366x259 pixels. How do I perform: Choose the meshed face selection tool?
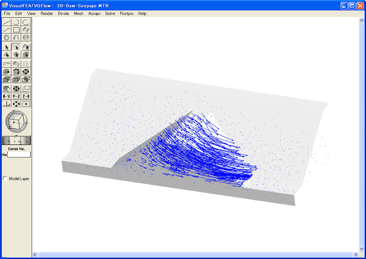pyautogui.click(x=16, y=55)
